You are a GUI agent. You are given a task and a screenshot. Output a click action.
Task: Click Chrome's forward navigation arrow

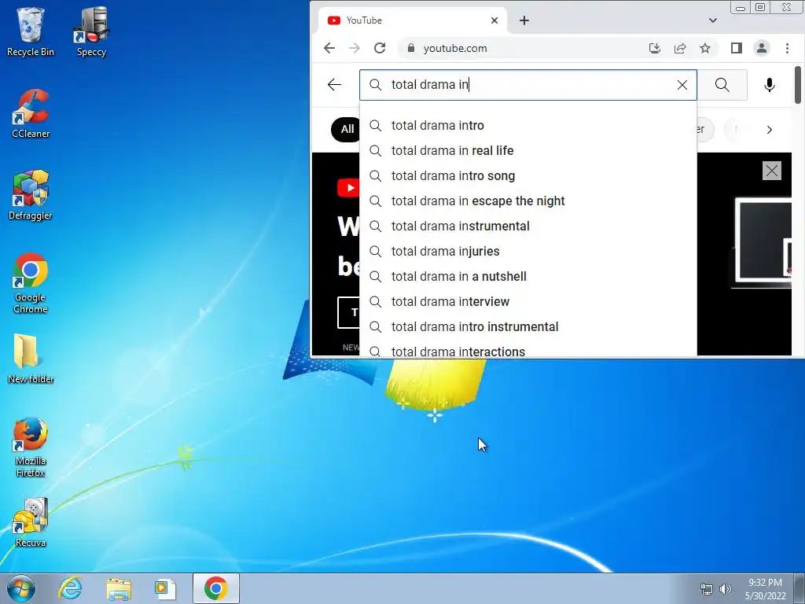click(x=355, y=48)
